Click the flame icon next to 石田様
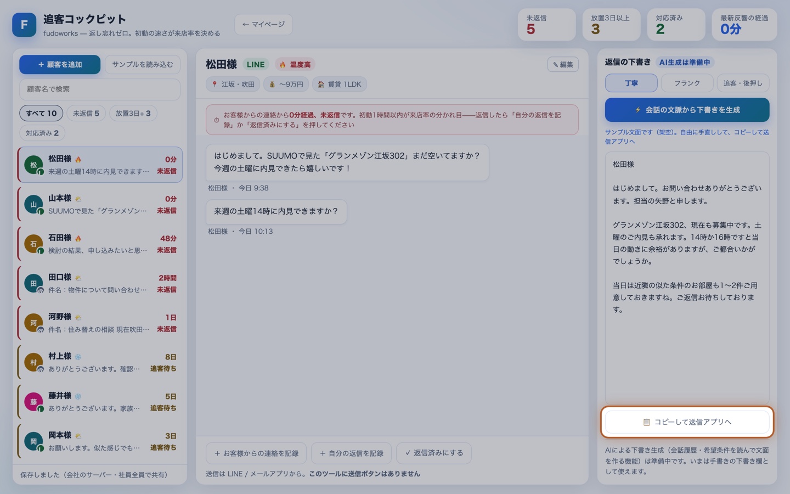Screen dimensions: 790x494 click(x=78, y=238)
